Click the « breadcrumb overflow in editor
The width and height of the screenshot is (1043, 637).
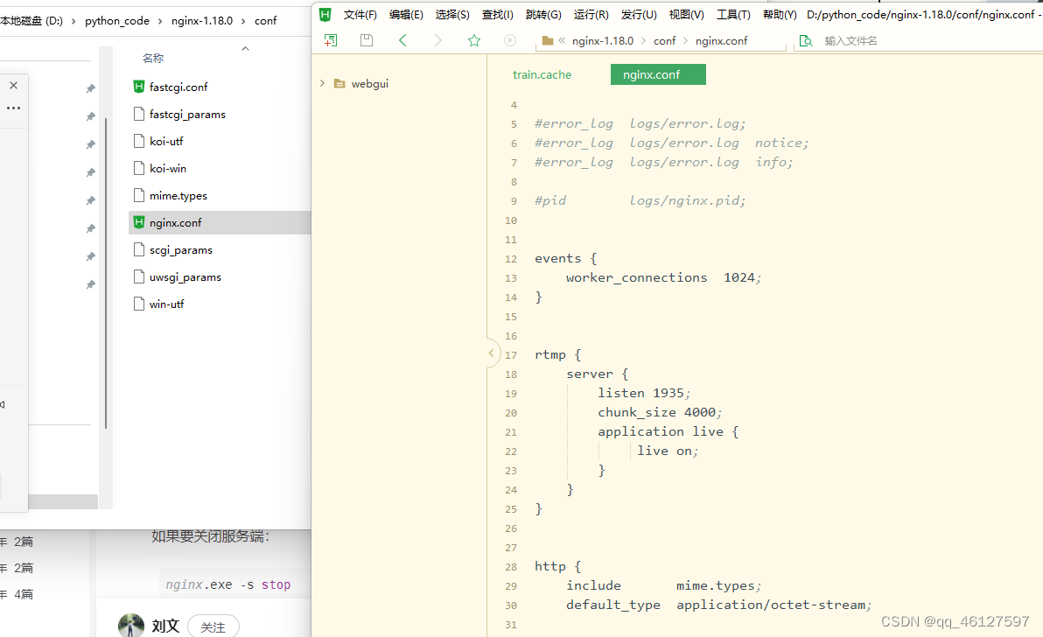pos(562,40)
